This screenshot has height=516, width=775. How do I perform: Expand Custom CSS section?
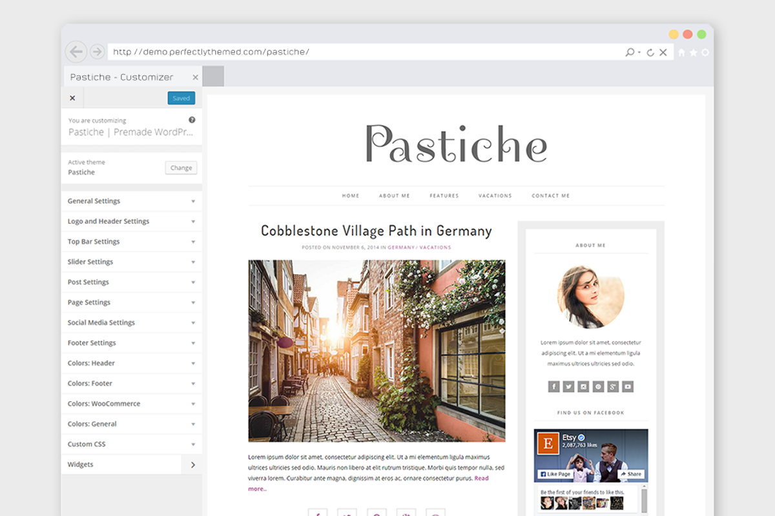[132, 444]
